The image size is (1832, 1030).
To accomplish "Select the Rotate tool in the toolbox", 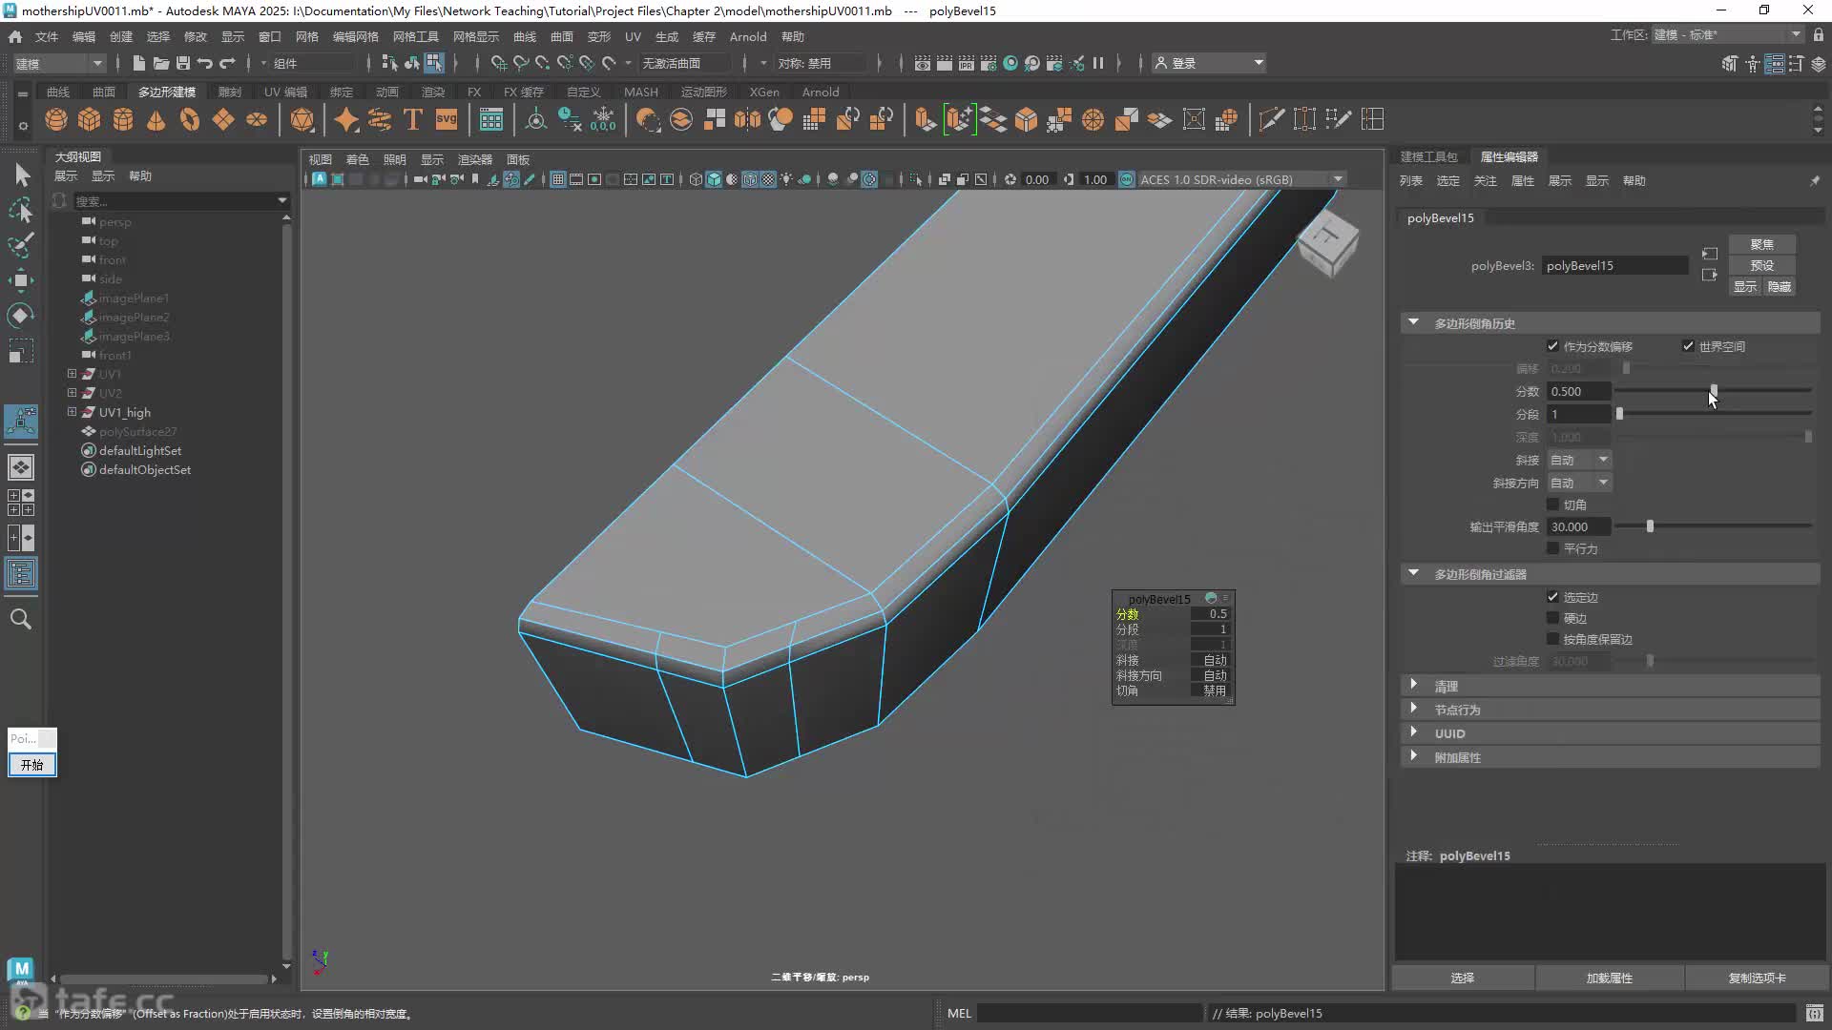I will pos(21,315).
